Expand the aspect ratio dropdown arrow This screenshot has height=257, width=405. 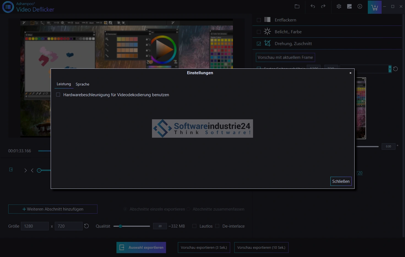(390, 69)
